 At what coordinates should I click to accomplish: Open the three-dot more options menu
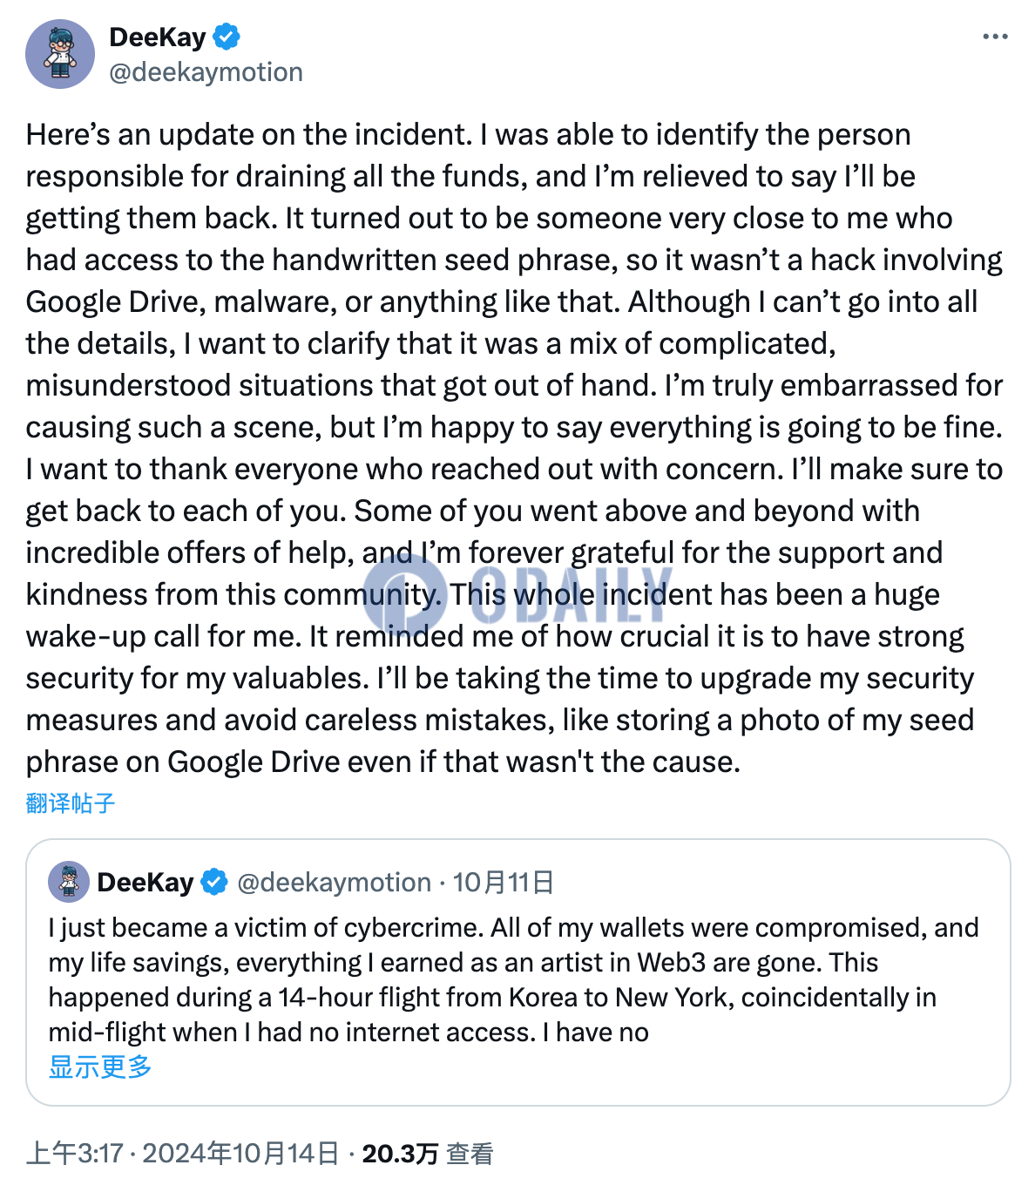click(995, 37)
